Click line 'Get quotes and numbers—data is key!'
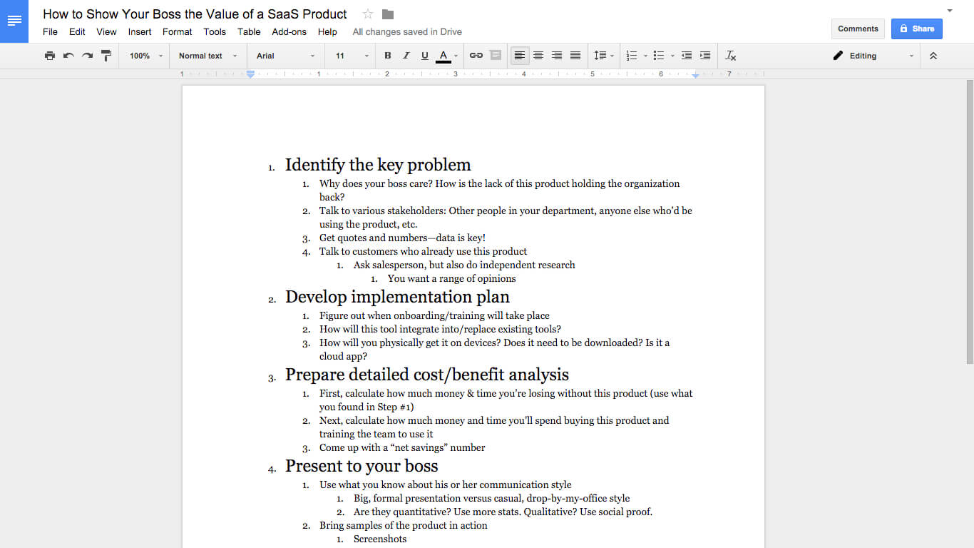Viewport: 974px width, 548px height. [x=402, y=238]
